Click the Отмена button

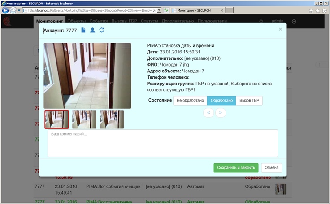coord(272,168)
